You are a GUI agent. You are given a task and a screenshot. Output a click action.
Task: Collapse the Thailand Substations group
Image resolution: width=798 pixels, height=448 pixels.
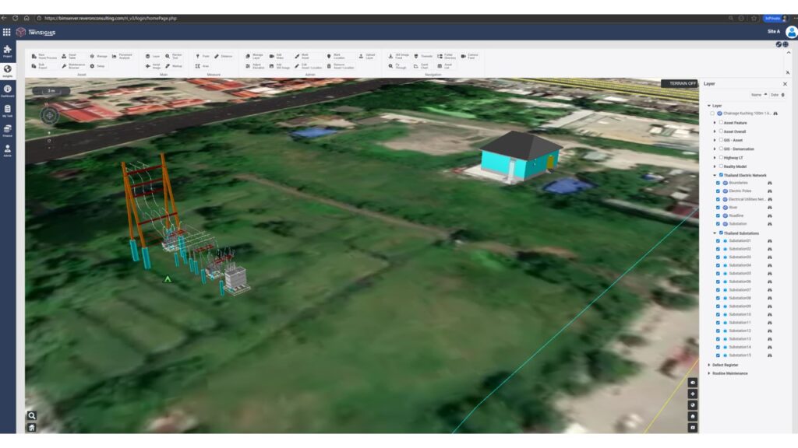click(x=714, y=233)
